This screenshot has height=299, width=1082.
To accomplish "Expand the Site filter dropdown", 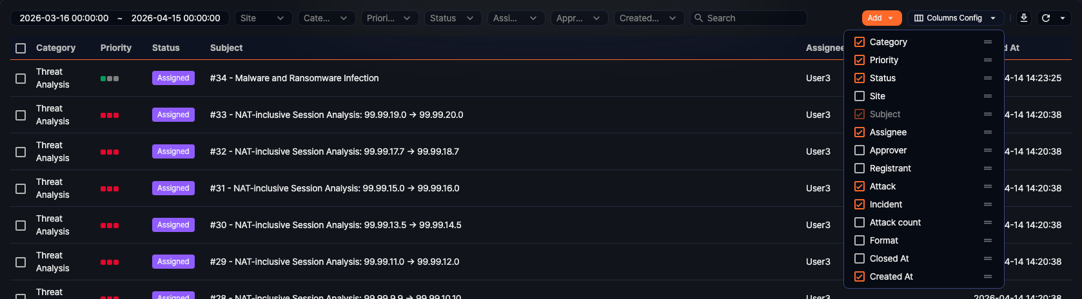I will pos(263,18).
